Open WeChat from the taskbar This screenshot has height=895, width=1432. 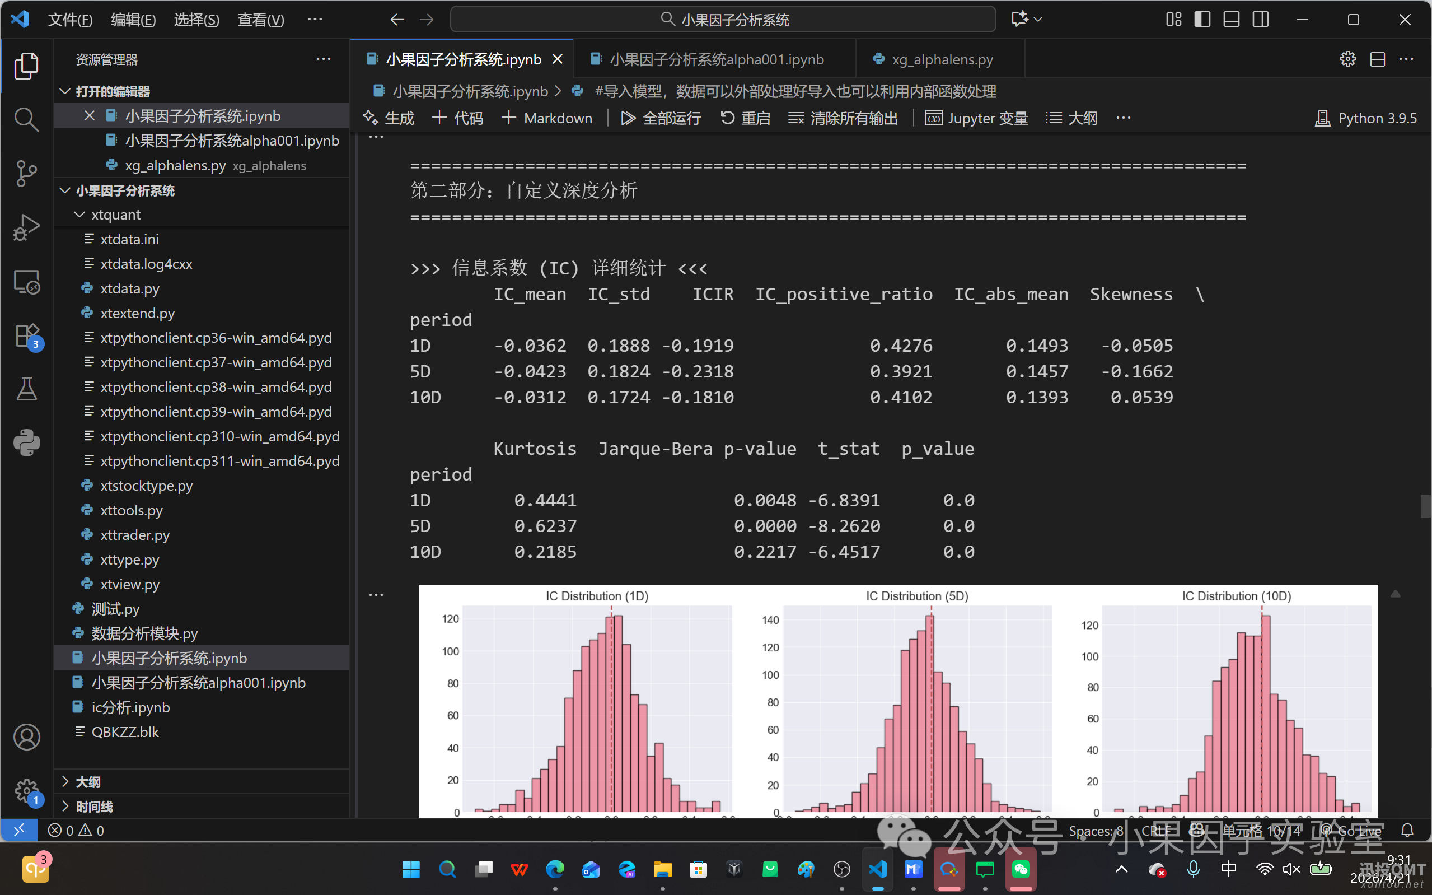[x=1021, y=868]
